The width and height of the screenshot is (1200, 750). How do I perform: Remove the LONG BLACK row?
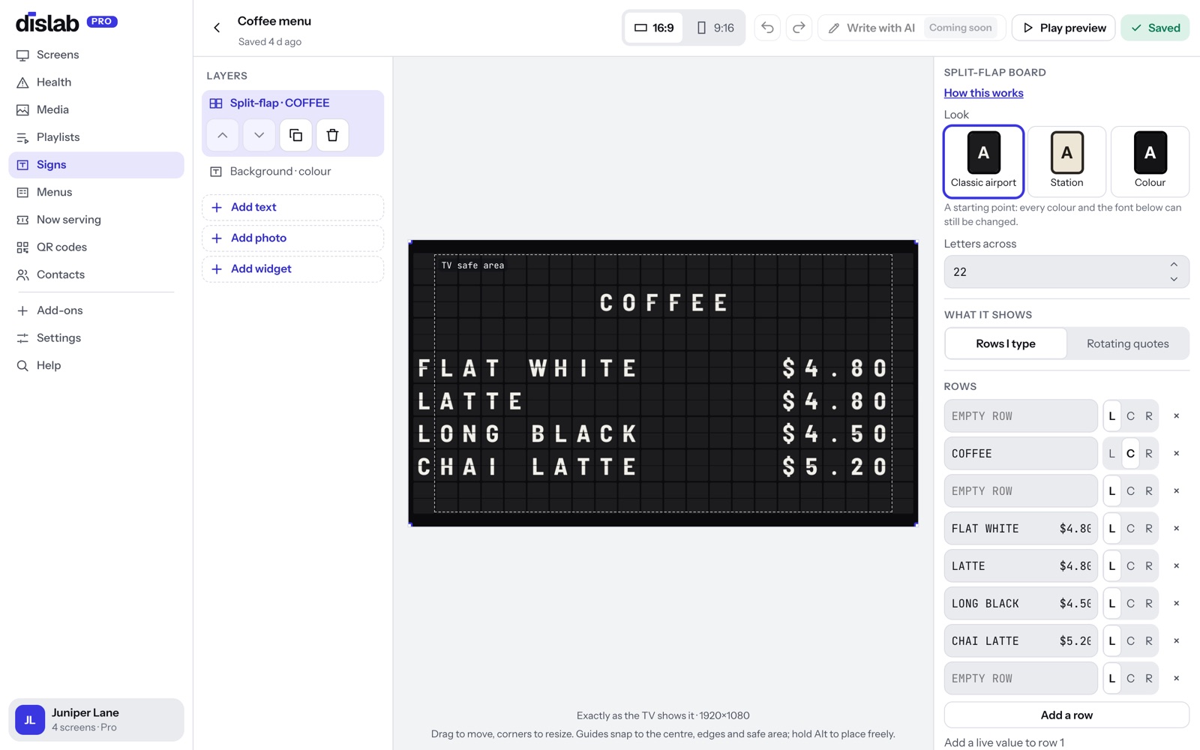tap(1176, 604)
